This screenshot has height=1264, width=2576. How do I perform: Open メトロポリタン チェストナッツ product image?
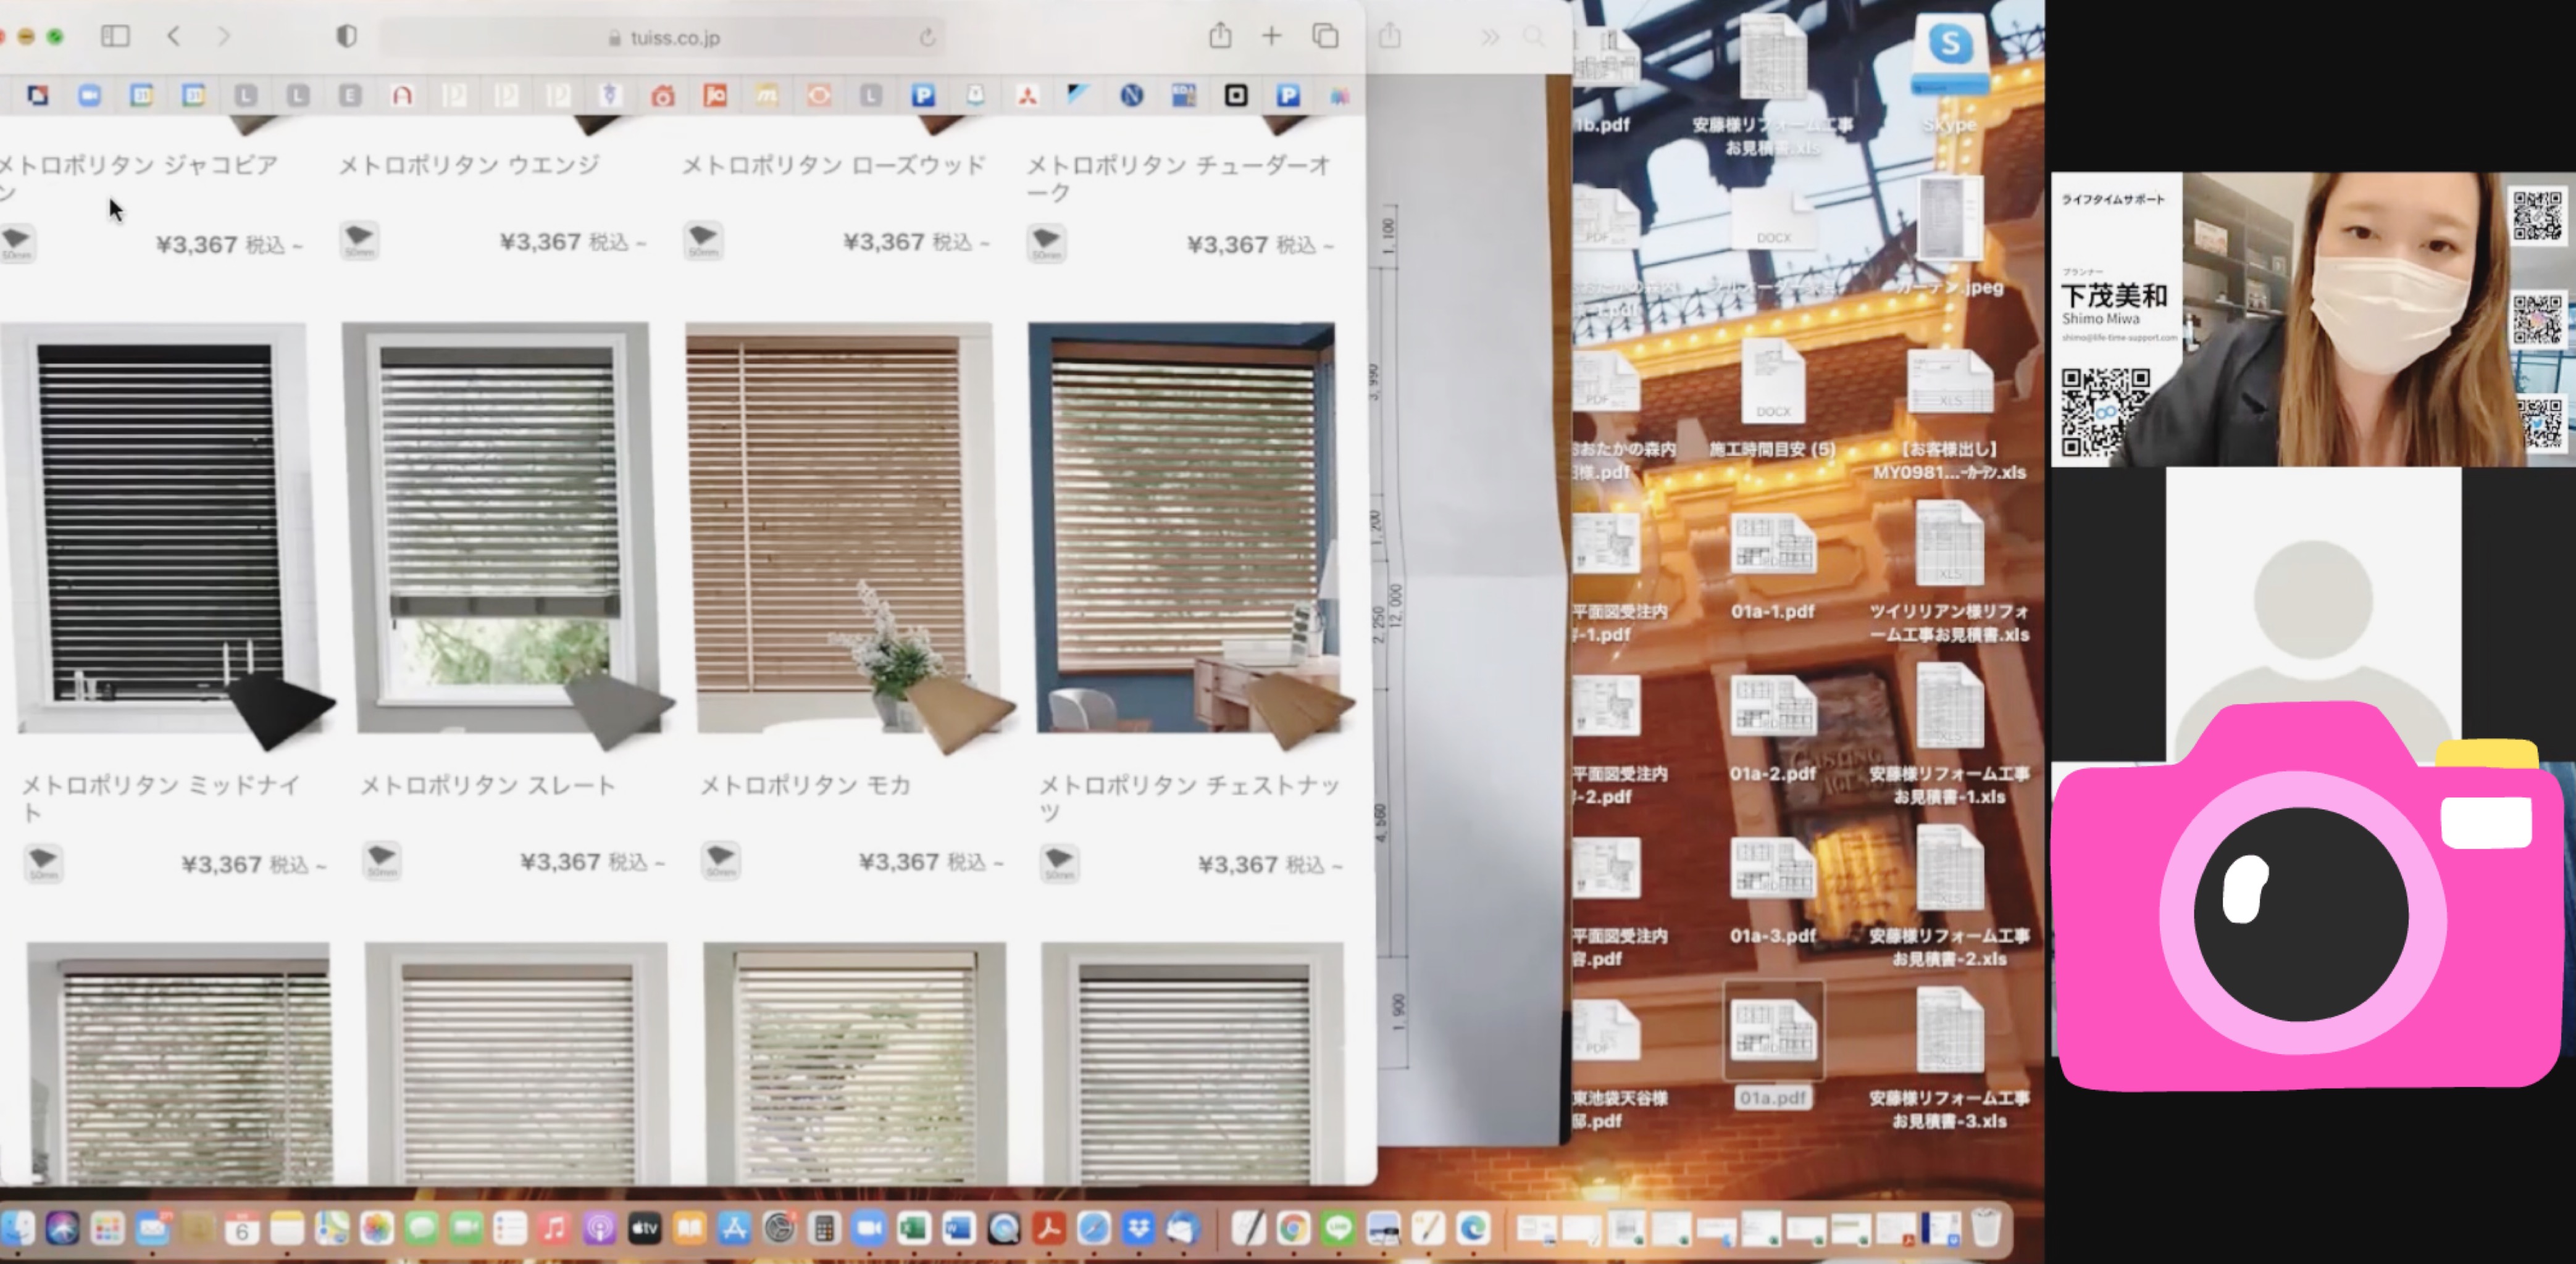(x=1183, y=528)
